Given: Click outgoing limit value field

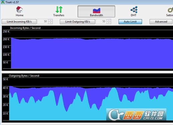Looking at the screenshot, I should [101, 22].
